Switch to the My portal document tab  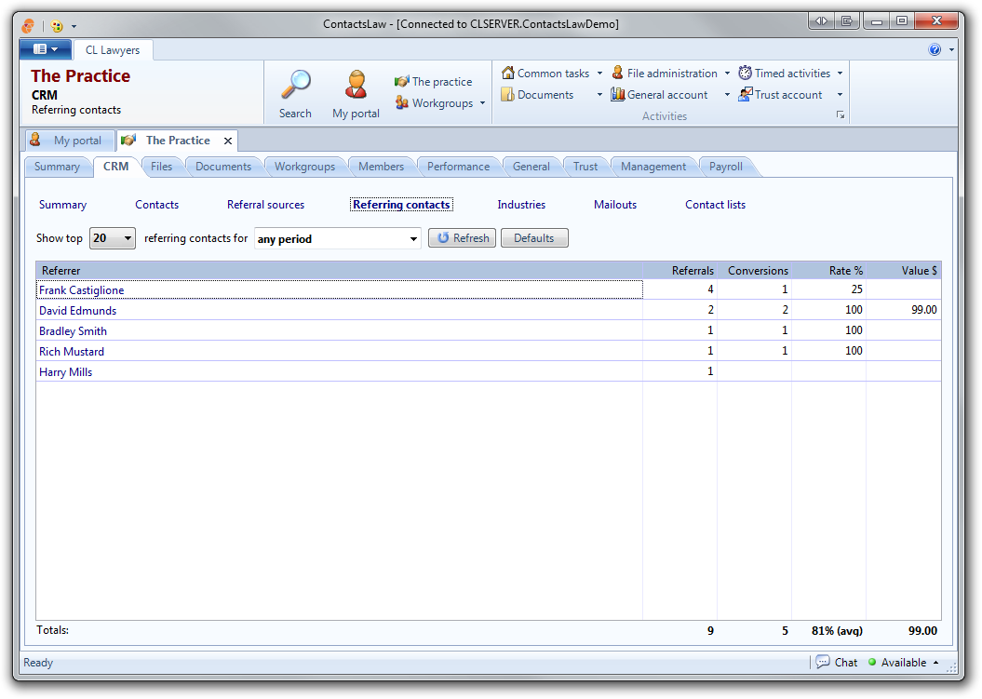70,141
